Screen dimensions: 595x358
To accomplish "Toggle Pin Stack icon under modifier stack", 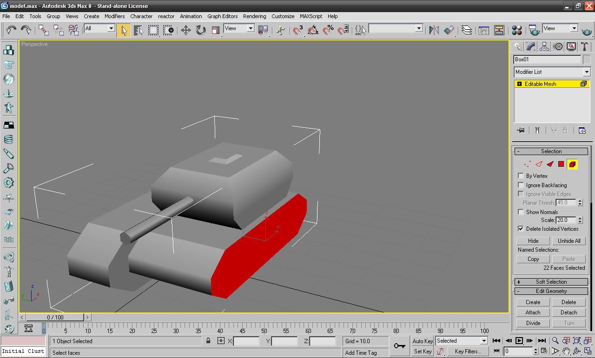I will point(521,130).
